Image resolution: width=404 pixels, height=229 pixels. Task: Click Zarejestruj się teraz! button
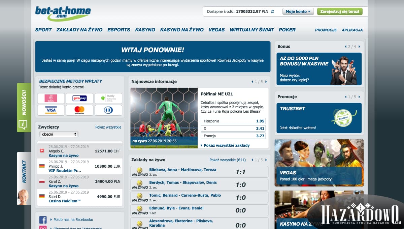pos(340,11)
